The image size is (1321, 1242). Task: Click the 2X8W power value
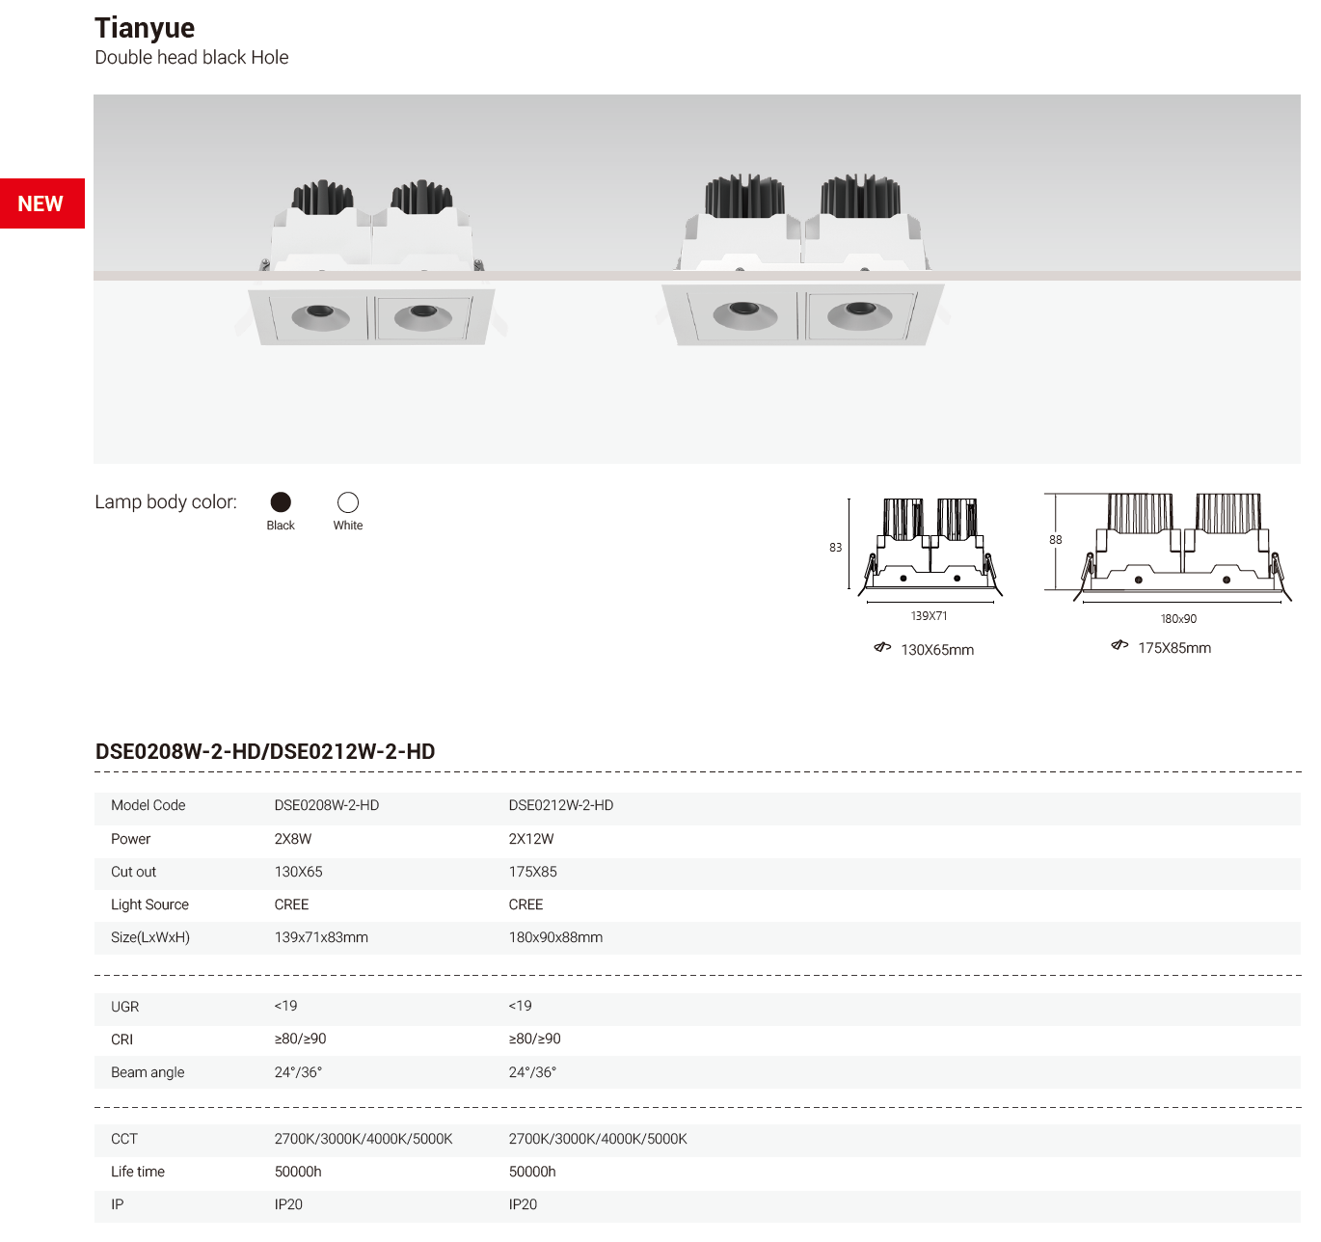point(293,839)
